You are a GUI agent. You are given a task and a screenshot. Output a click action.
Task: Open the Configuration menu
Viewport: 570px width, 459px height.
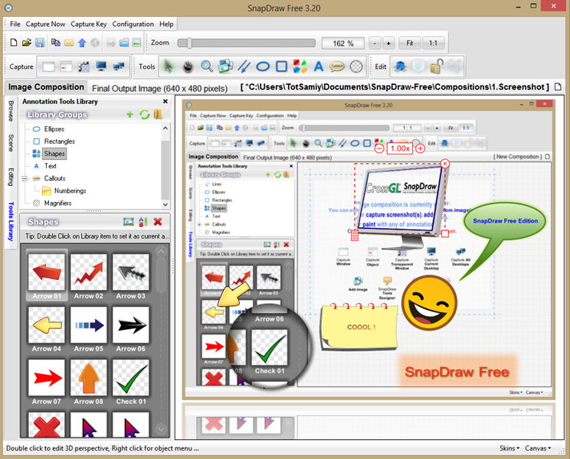click(x=133, y=24)
